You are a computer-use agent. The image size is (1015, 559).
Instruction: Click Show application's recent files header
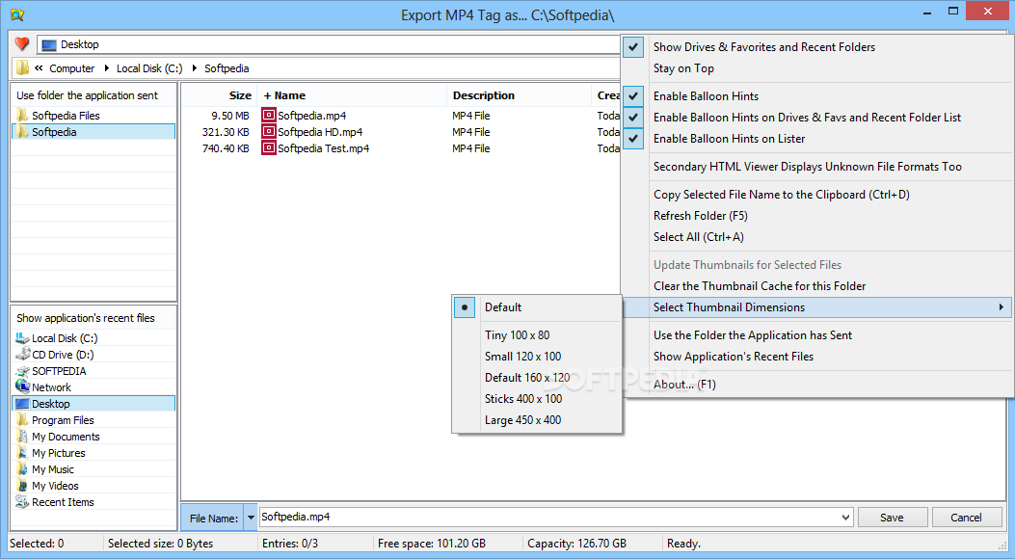click(x=93, y=318)
